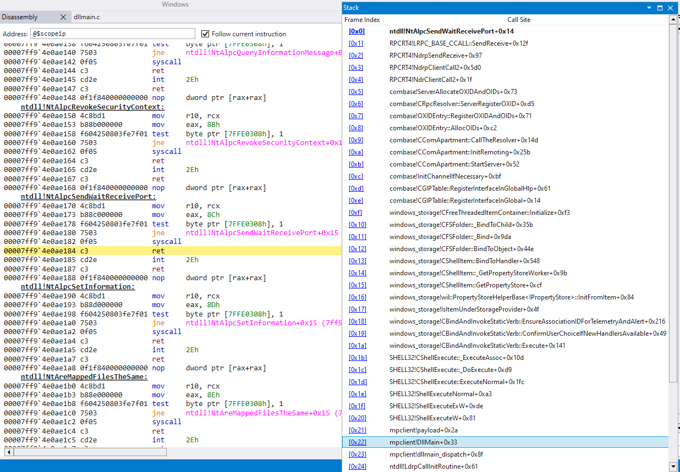Click the ntdll!NtAreMappedFilesTheSame: label in disassembly
The height and width of the screenshot is (472, 680).
point(84,377)
